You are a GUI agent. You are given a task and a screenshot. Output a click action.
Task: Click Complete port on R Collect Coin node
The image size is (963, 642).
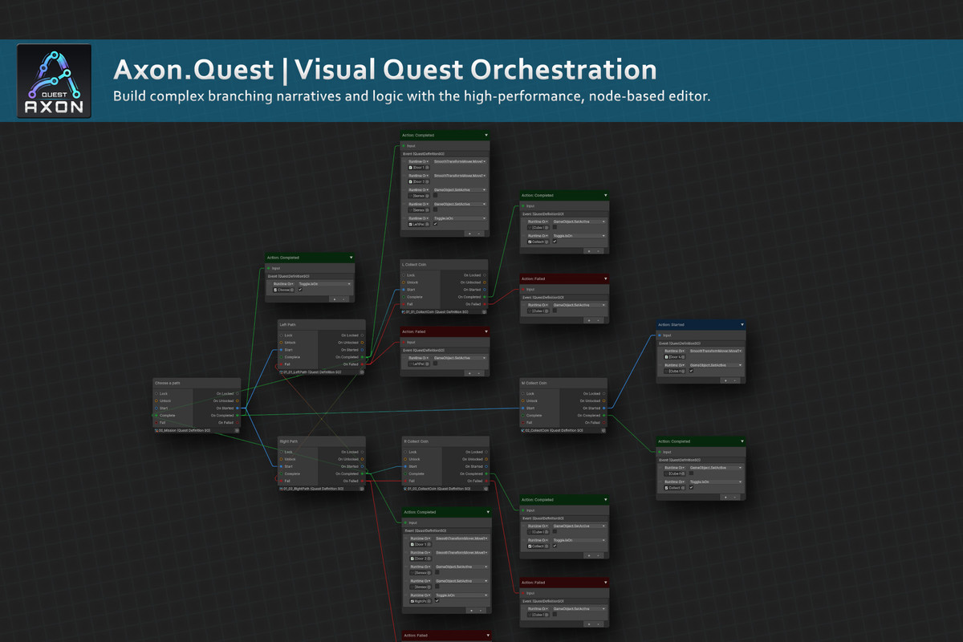point(404,473)
